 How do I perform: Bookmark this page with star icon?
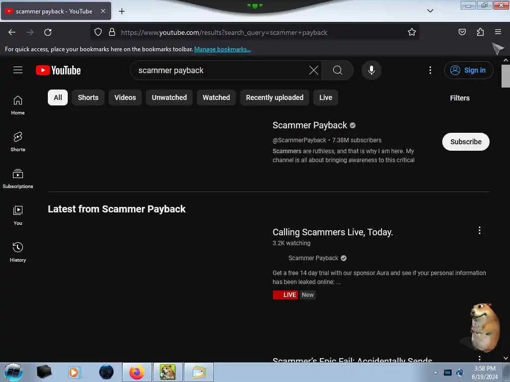click(x=412, y=32)
